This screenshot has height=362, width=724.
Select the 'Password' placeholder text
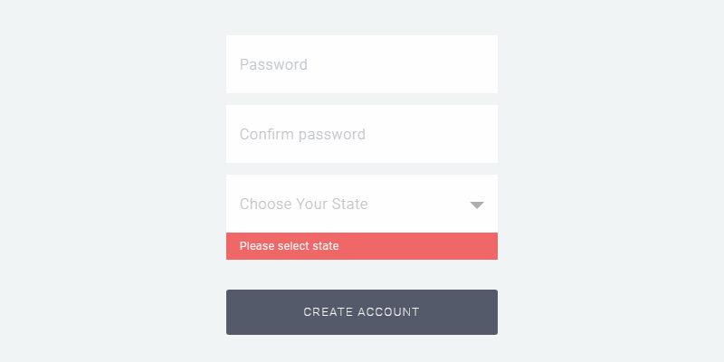click(x=273, y=65)
